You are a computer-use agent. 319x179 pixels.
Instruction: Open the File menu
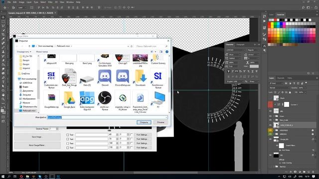click(9, 2)
